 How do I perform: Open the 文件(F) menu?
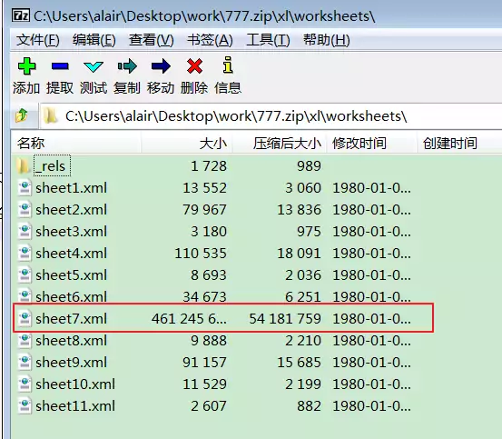pyautogui.click(x=38, y=40)
